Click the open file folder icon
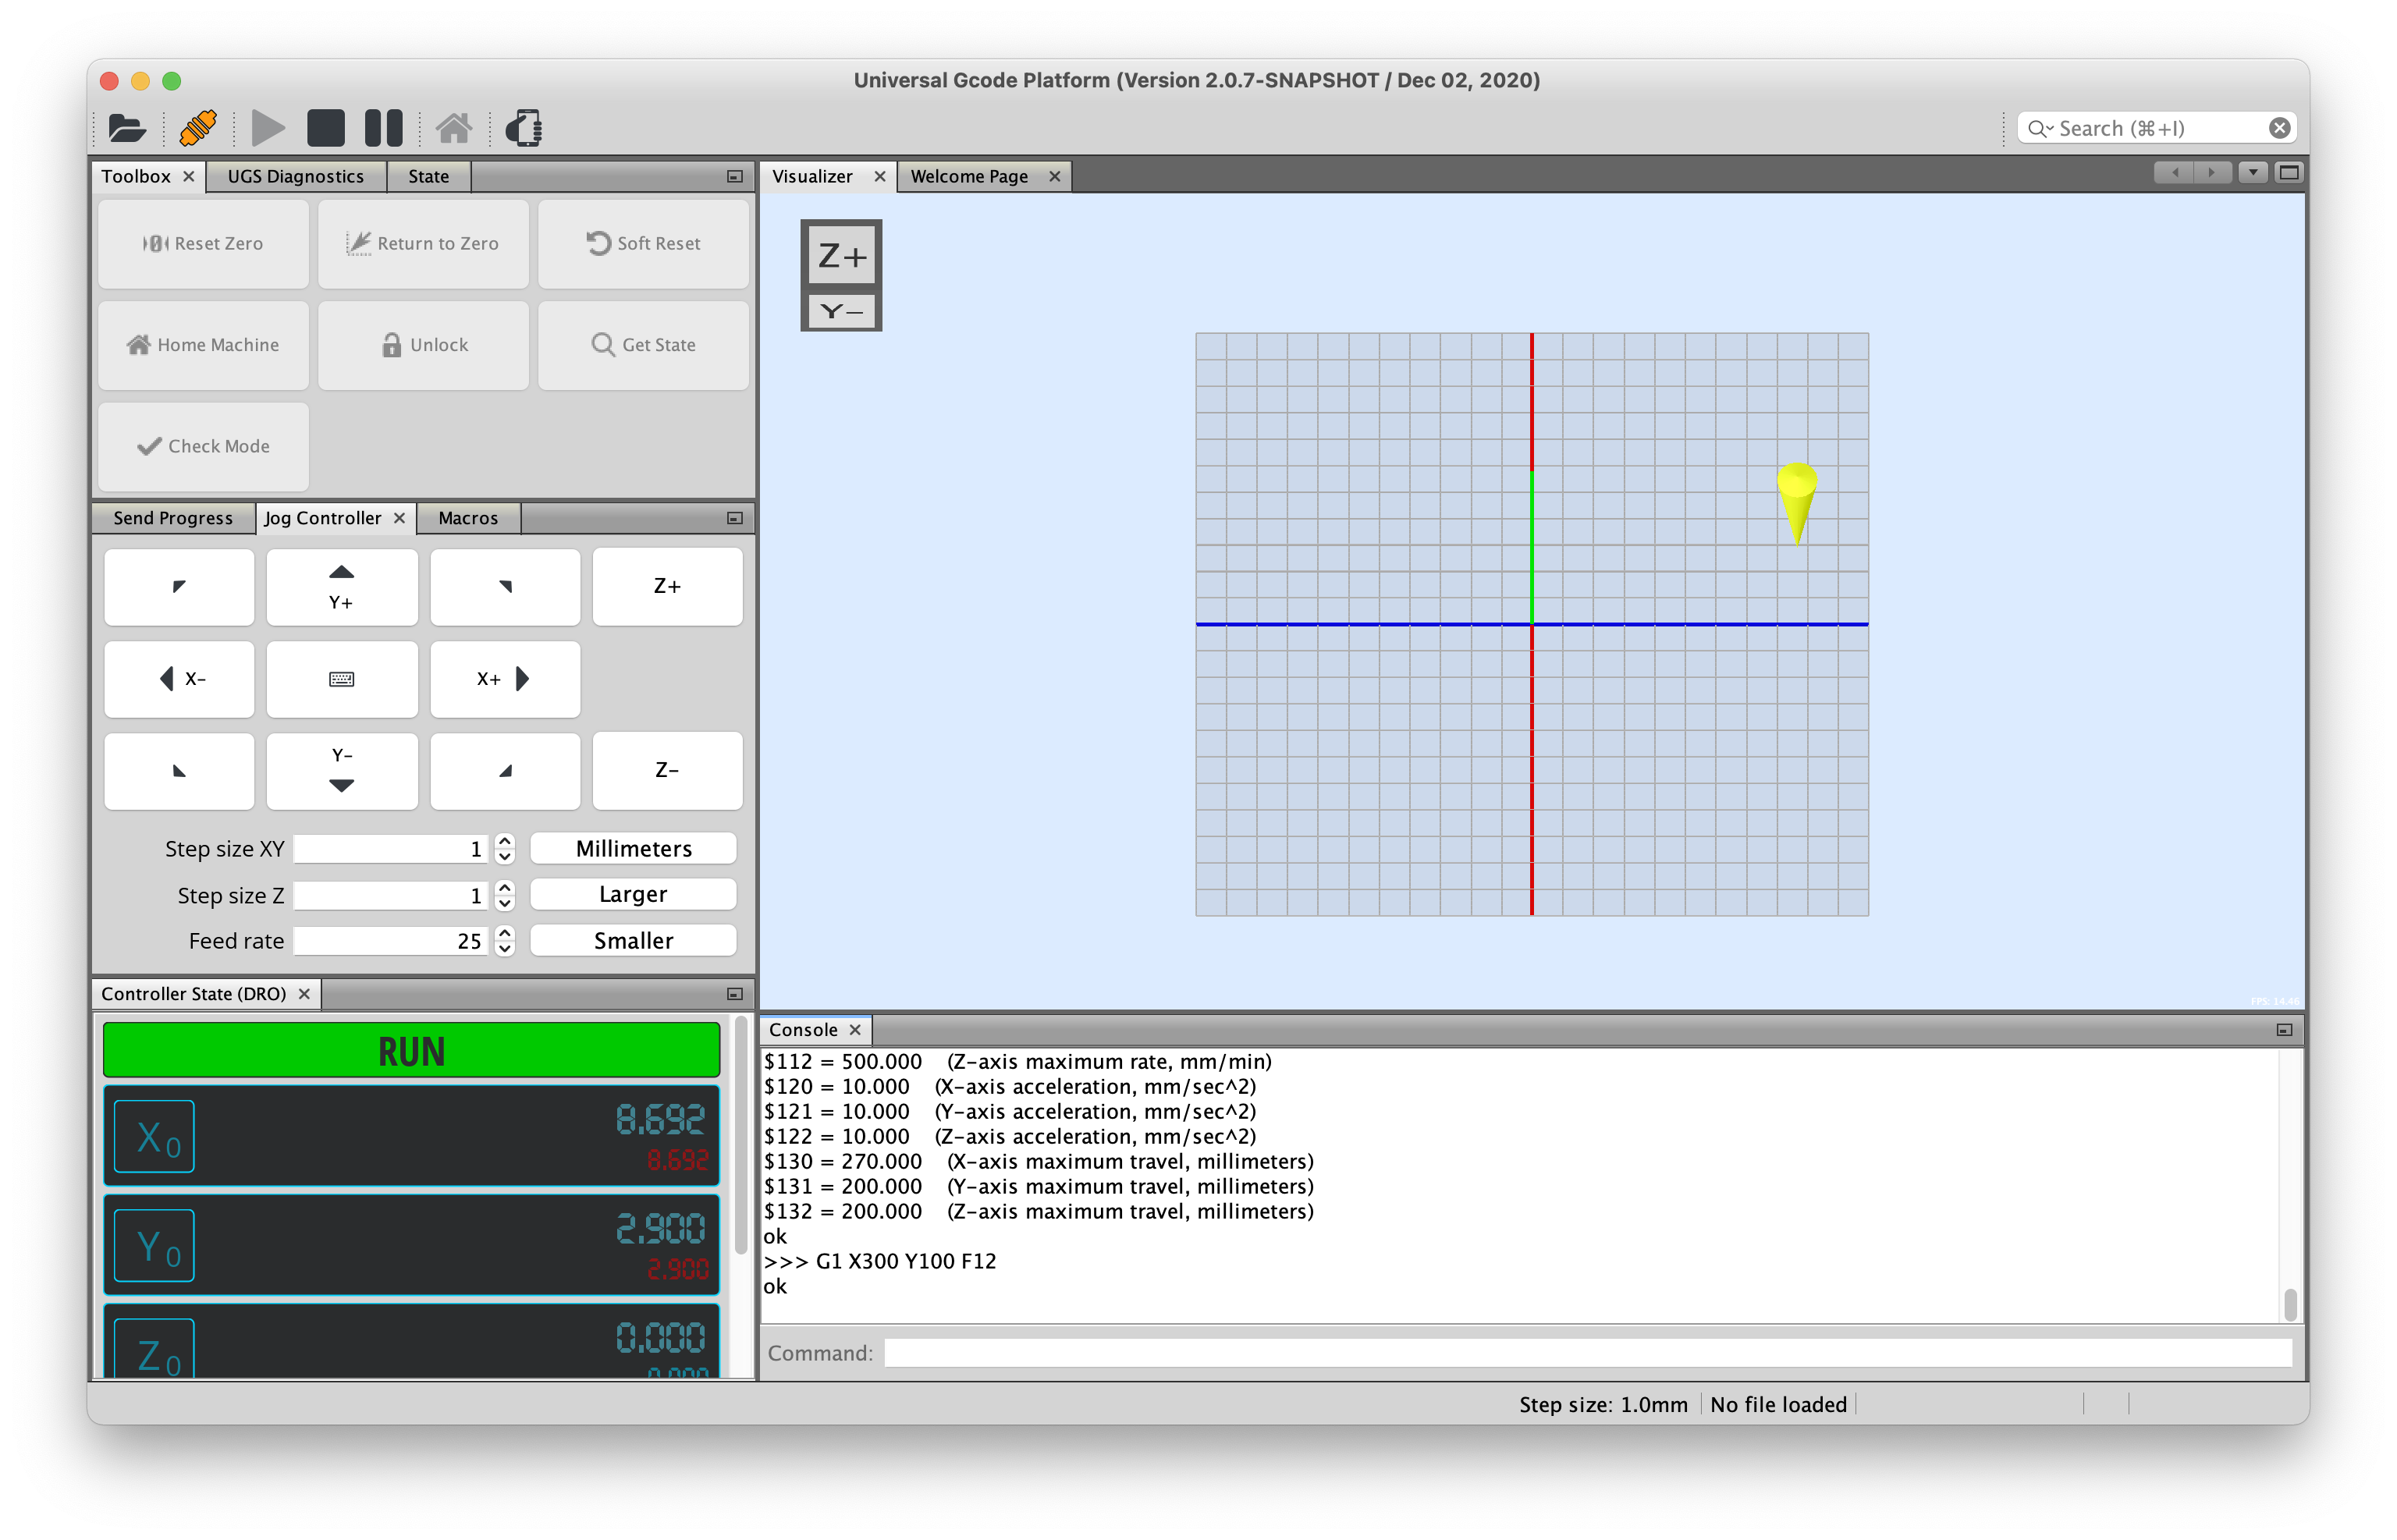The width and height of the screenshot is (2397, 1540). coord(127,128)
